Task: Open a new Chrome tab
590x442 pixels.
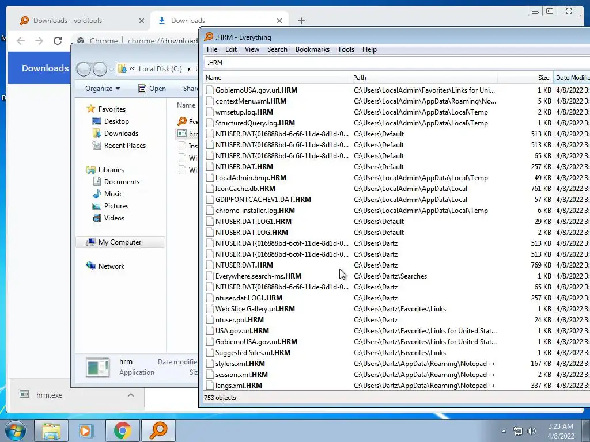Action: [x=301, y=21]
